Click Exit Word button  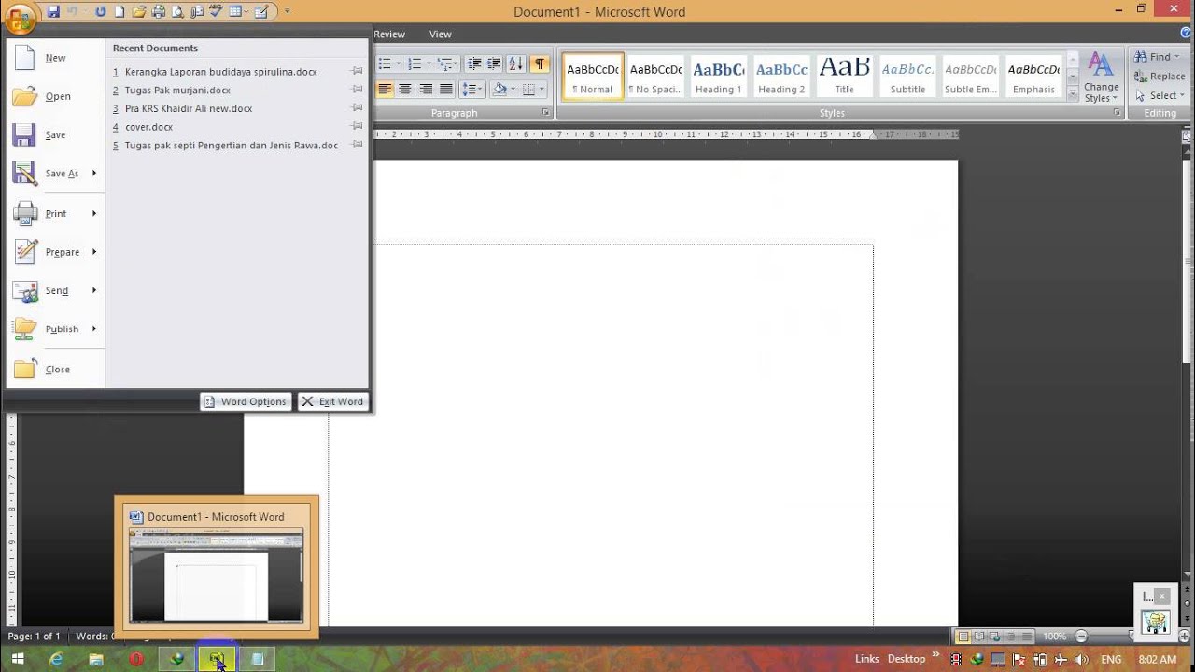(x=333, y=401)
